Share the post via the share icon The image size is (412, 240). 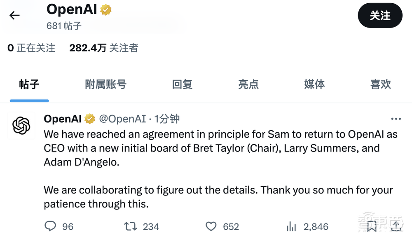(x=397, y=226)
